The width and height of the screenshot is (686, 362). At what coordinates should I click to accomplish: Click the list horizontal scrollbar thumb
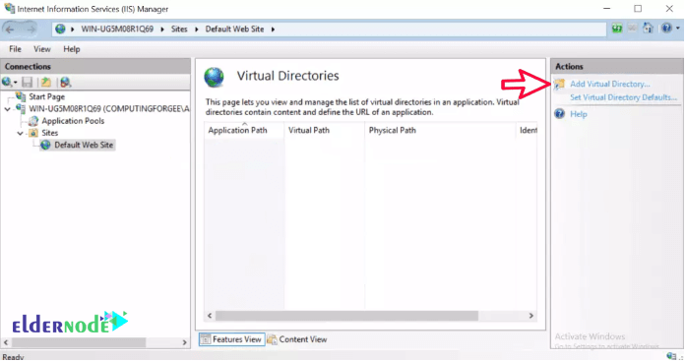(x=347, y=316)
